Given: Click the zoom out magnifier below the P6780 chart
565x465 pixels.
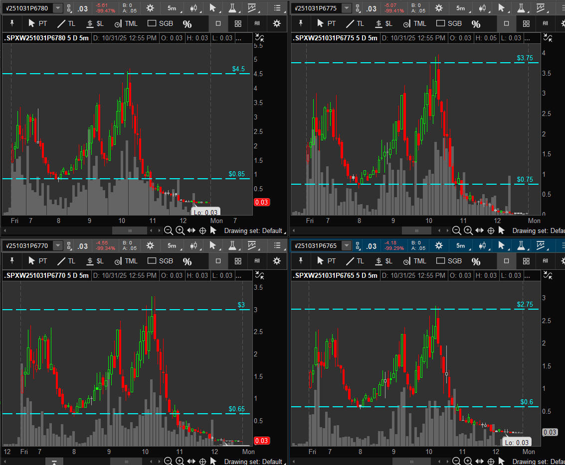Looking at the screenshot, I should (169, 231).
